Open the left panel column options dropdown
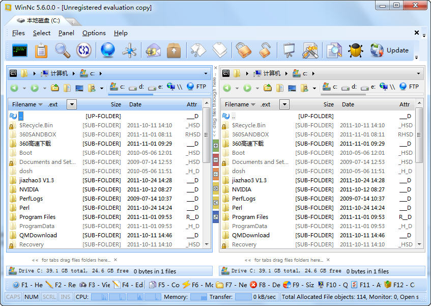431x306 pixels. pyautogui.click(x=72, y=104)
